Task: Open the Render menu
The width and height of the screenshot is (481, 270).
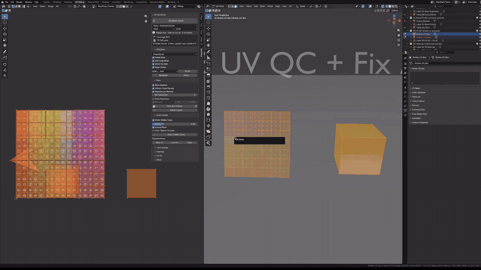Action: pyautogui.click(x=20, y=2)
